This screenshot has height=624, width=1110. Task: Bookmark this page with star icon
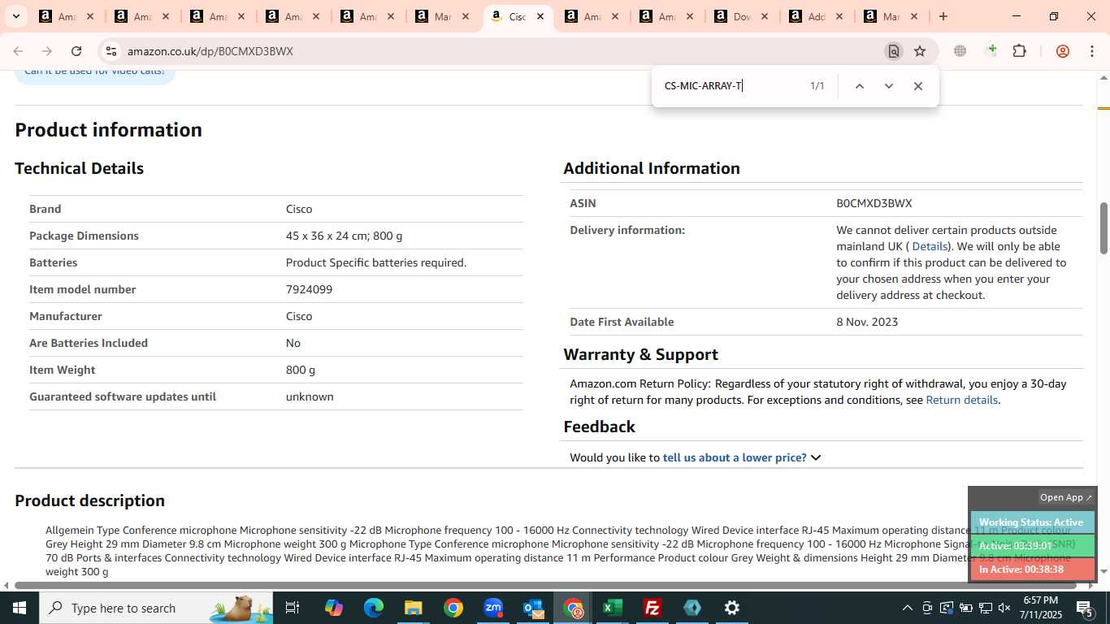point(920,51)
